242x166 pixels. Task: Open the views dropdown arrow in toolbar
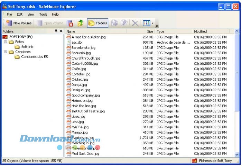[152, 23]
